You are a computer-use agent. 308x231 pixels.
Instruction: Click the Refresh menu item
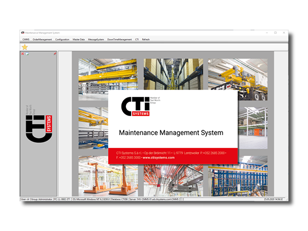point(146,40)
